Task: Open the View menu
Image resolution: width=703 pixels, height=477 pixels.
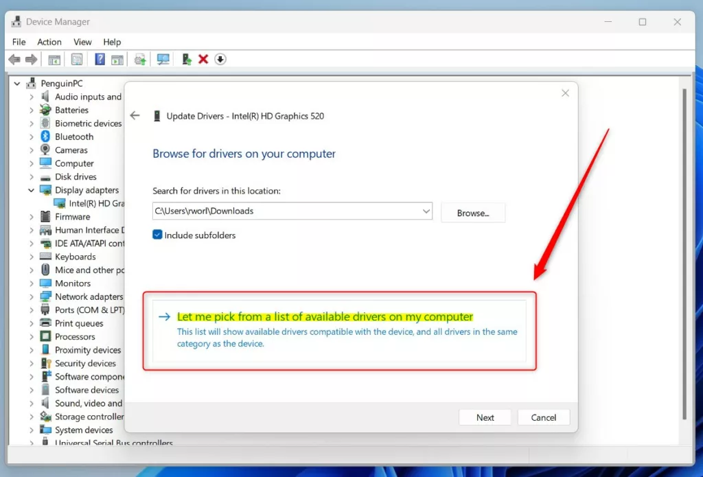Action: coord(82,42)
